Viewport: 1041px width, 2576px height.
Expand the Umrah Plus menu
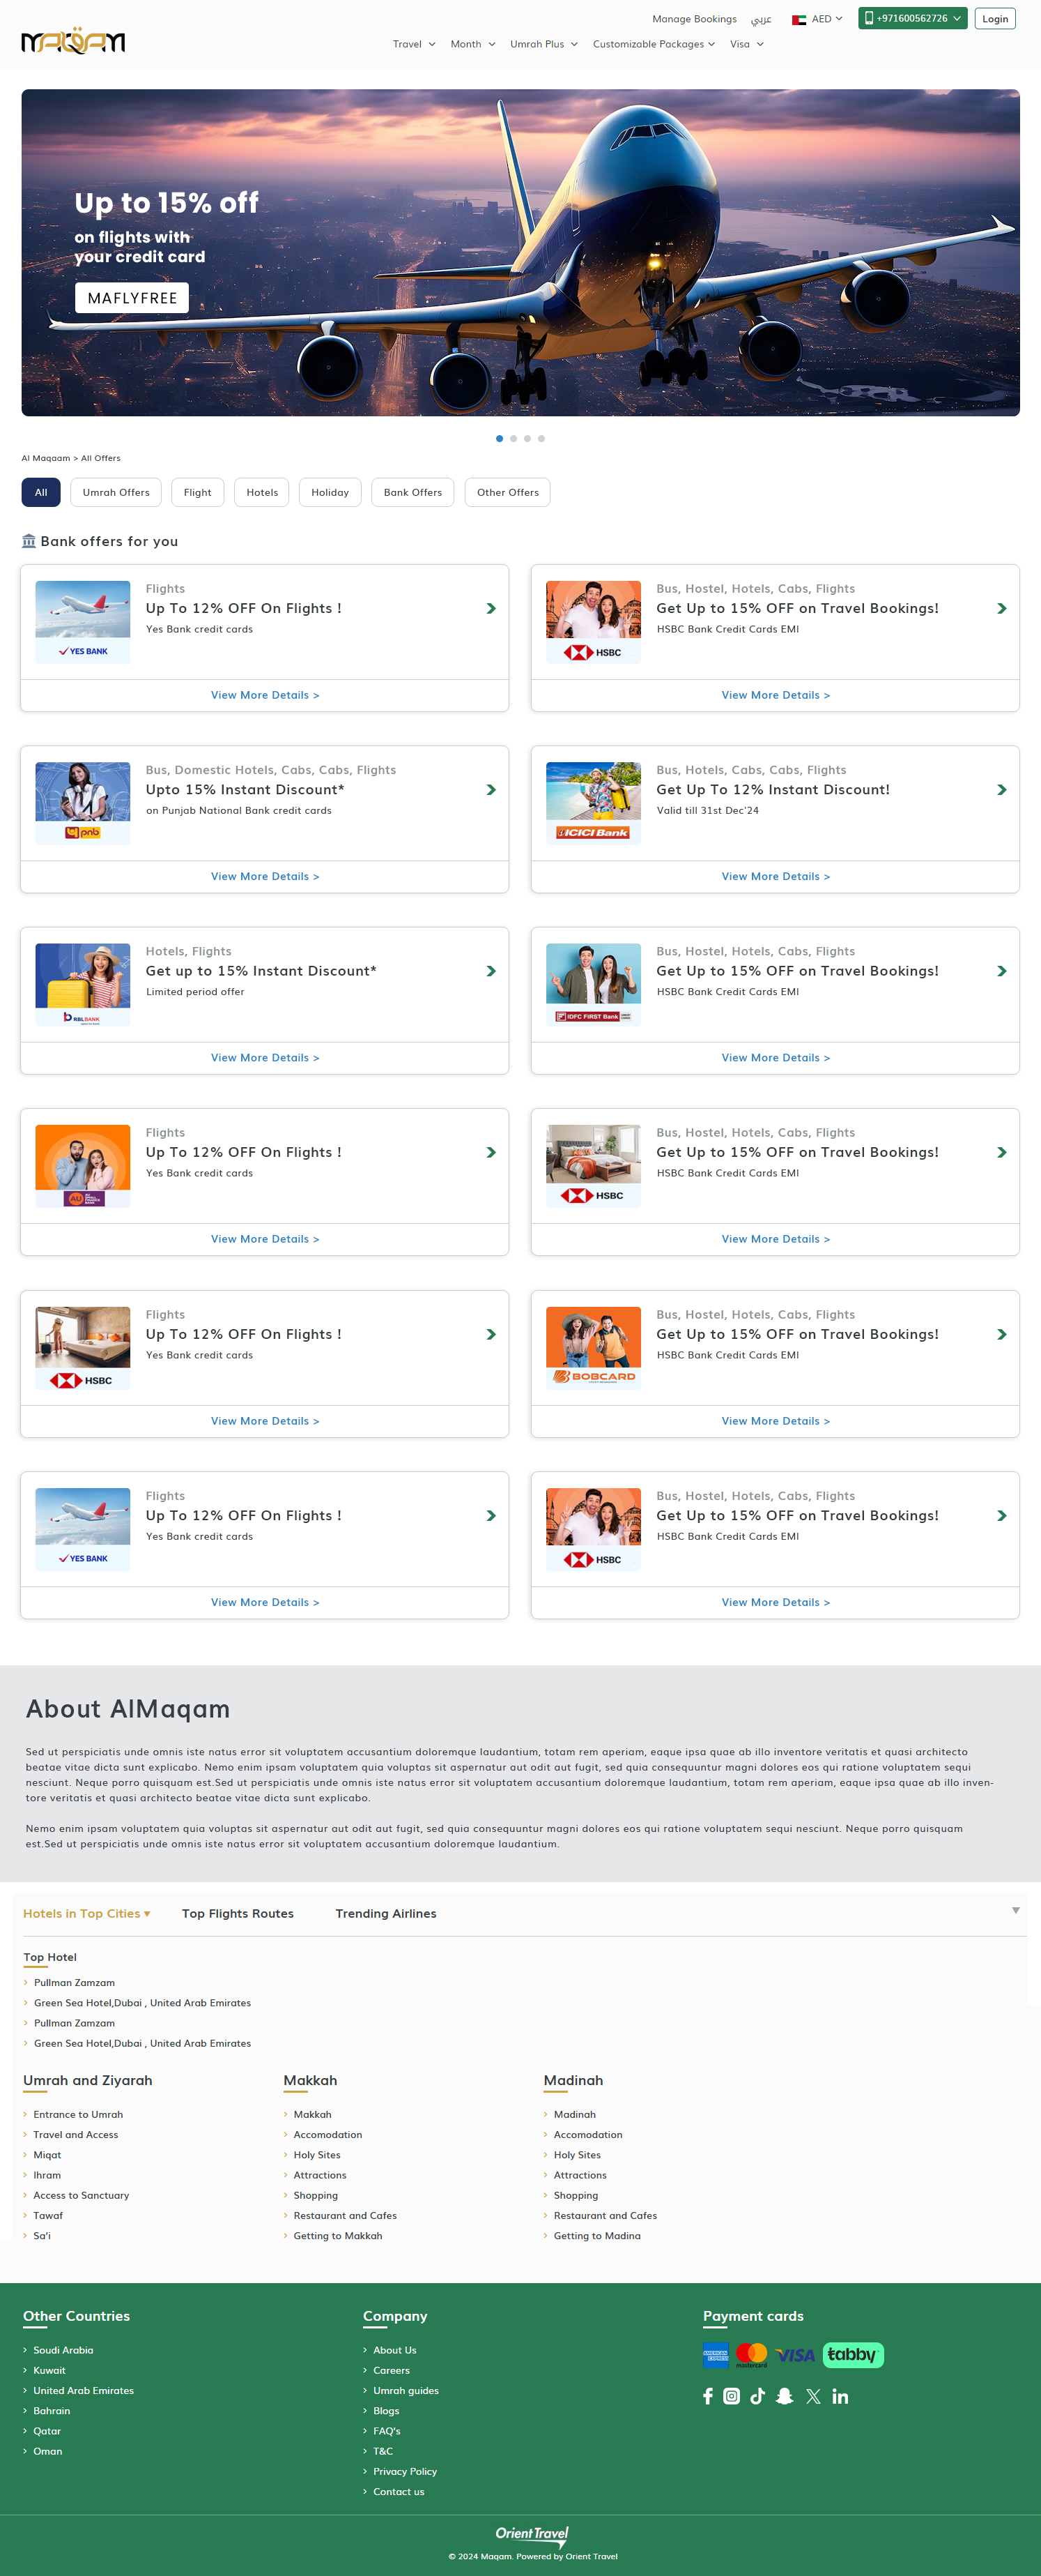(x=543, y=44)
